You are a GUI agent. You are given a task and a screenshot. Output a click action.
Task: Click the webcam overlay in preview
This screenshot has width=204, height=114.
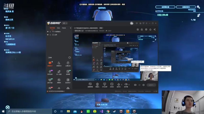149,76
